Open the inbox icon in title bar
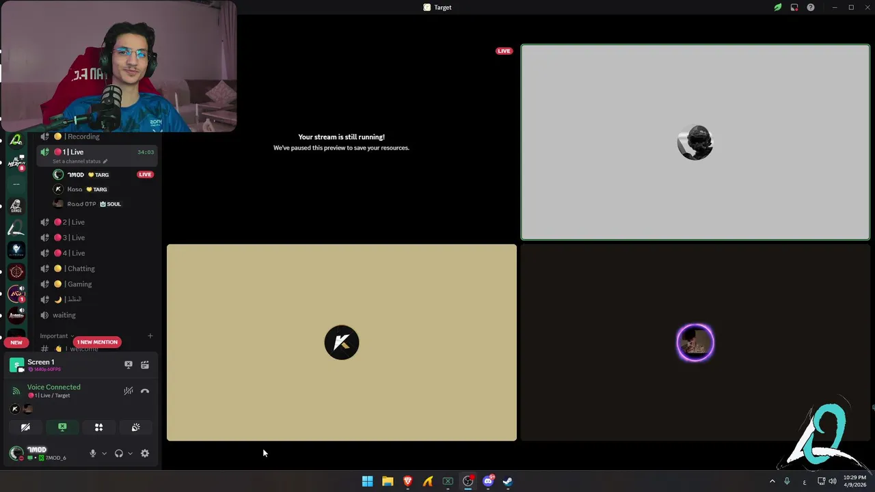 pyautogui.click(x=794, y=8)
